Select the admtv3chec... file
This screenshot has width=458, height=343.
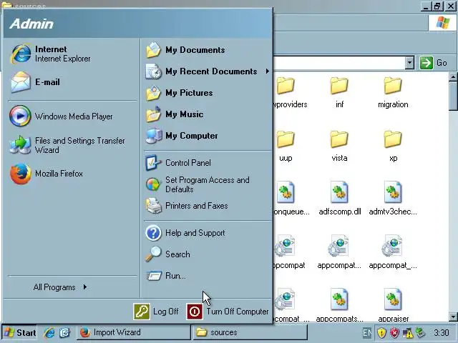[393, 199]
